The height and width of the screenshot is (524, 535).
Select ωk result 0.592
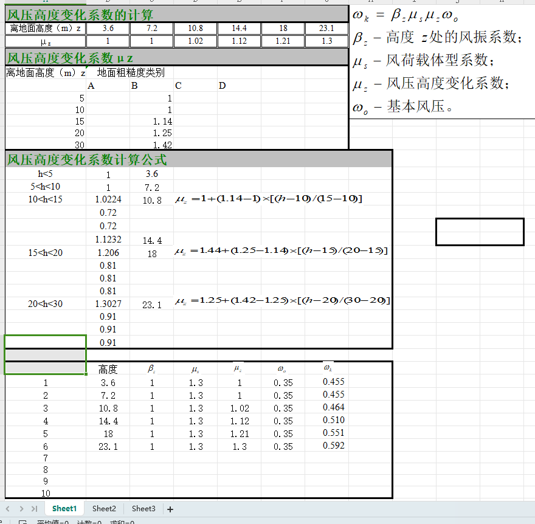click(x=334, y=446)
